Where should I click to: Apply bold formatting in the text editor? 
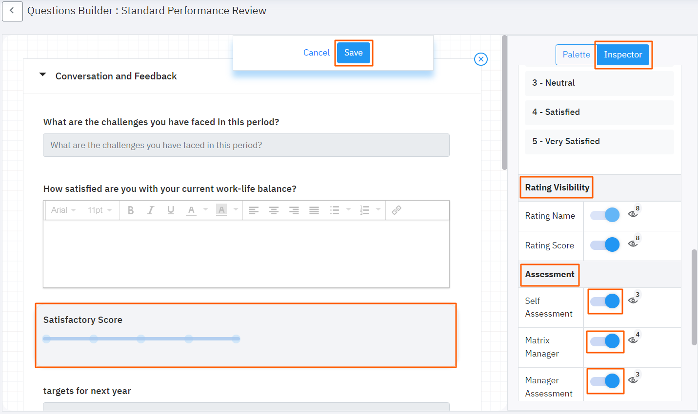131,210
